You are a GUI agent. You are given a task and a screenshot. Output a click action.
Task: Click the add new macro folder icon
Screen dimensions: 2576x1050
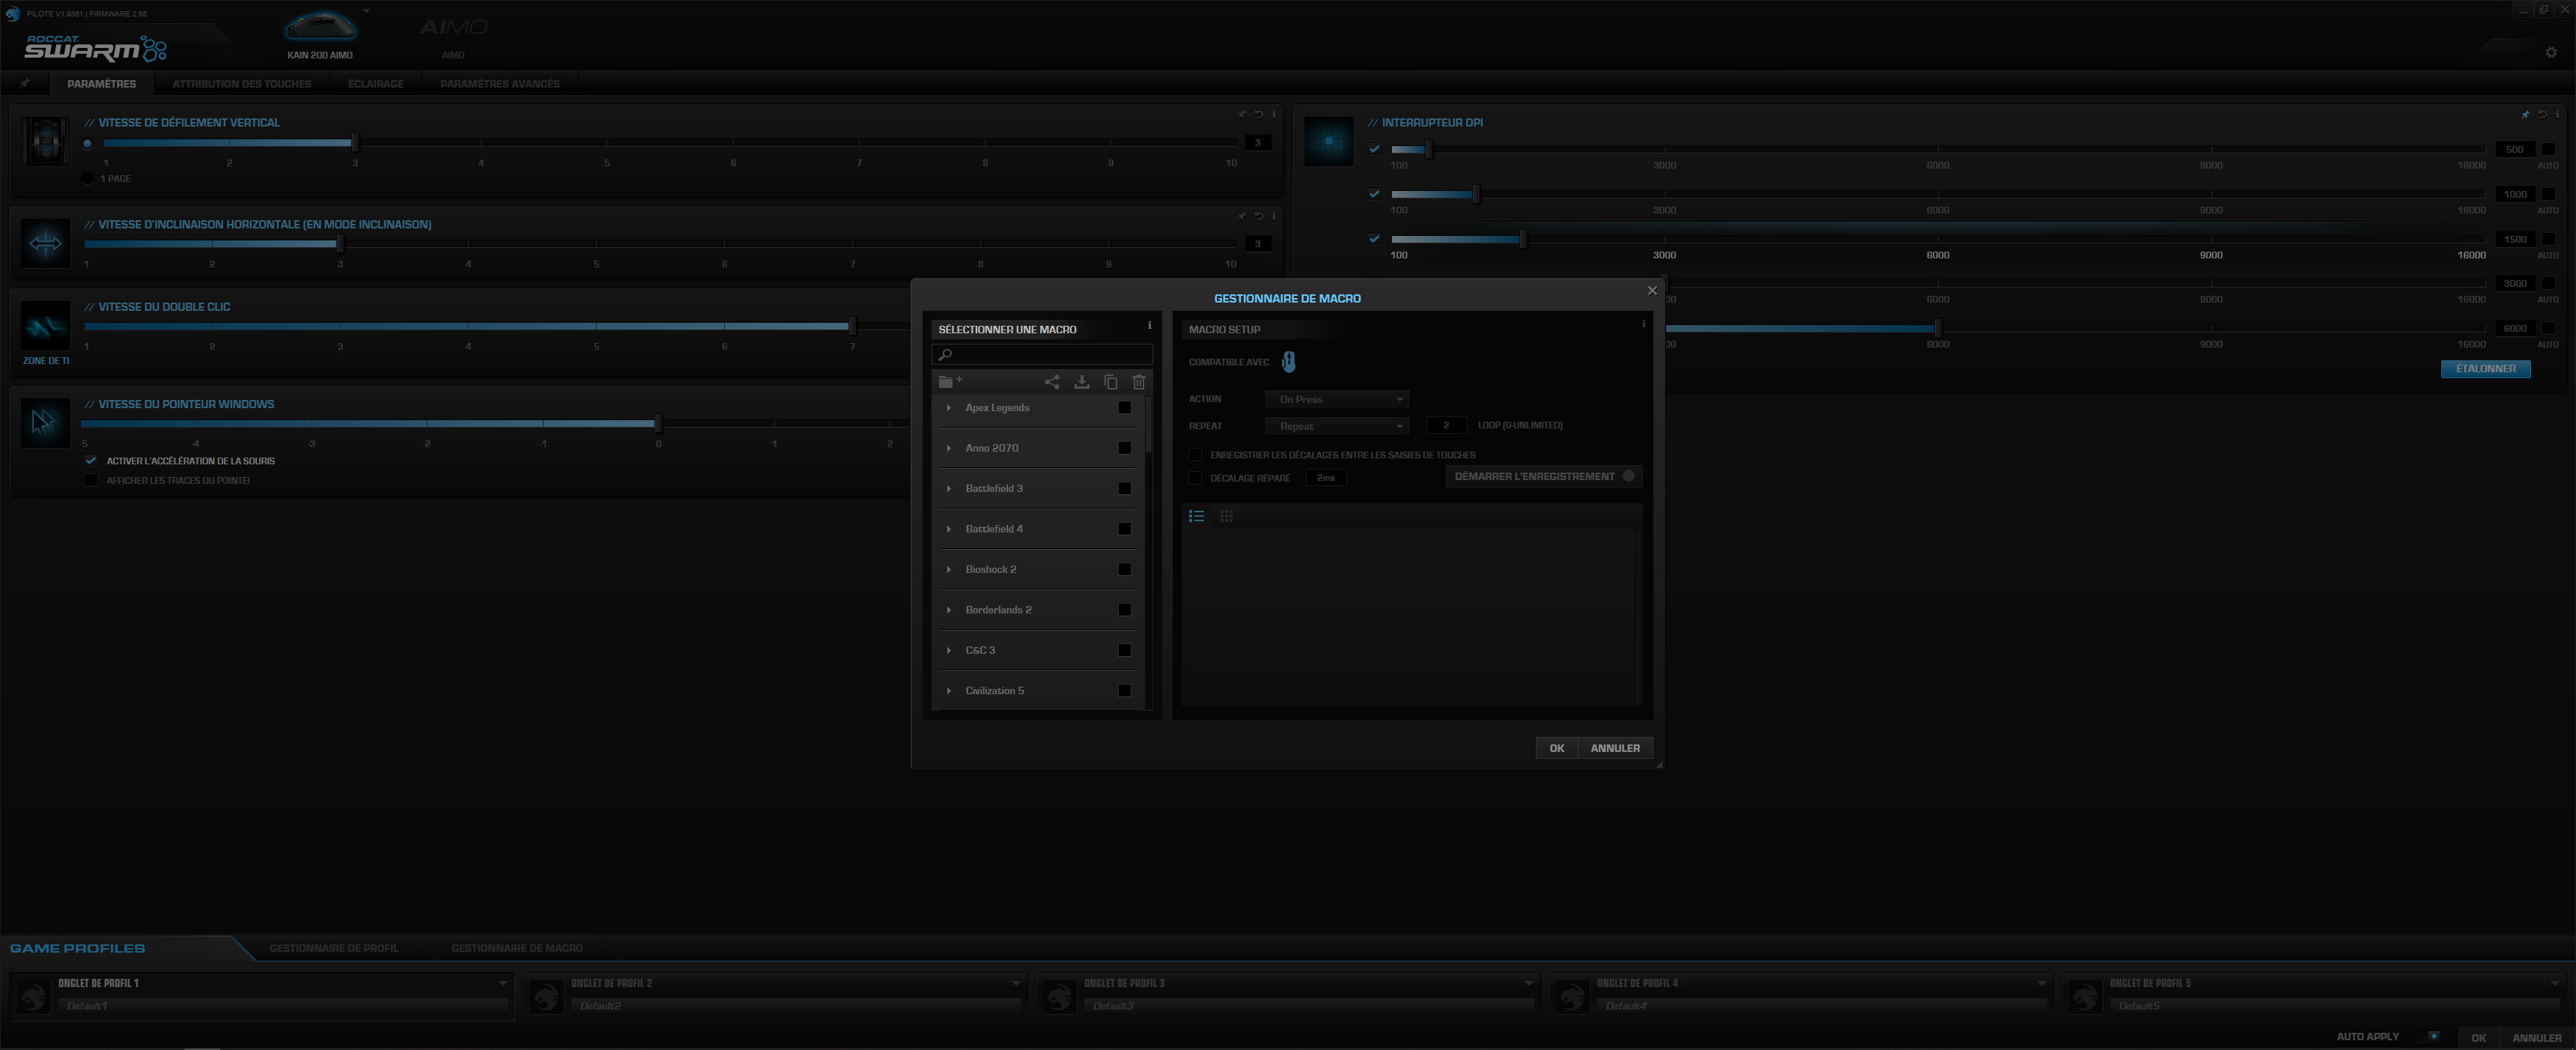(x=949, y=381)
